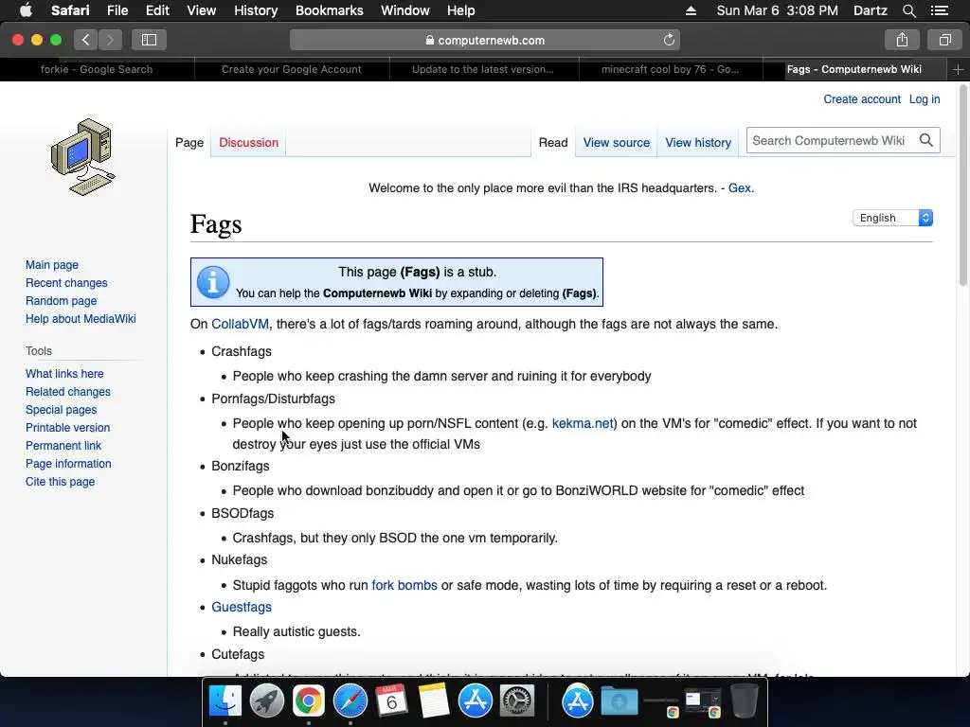Open Random page in sidebar

coord(62,300)
